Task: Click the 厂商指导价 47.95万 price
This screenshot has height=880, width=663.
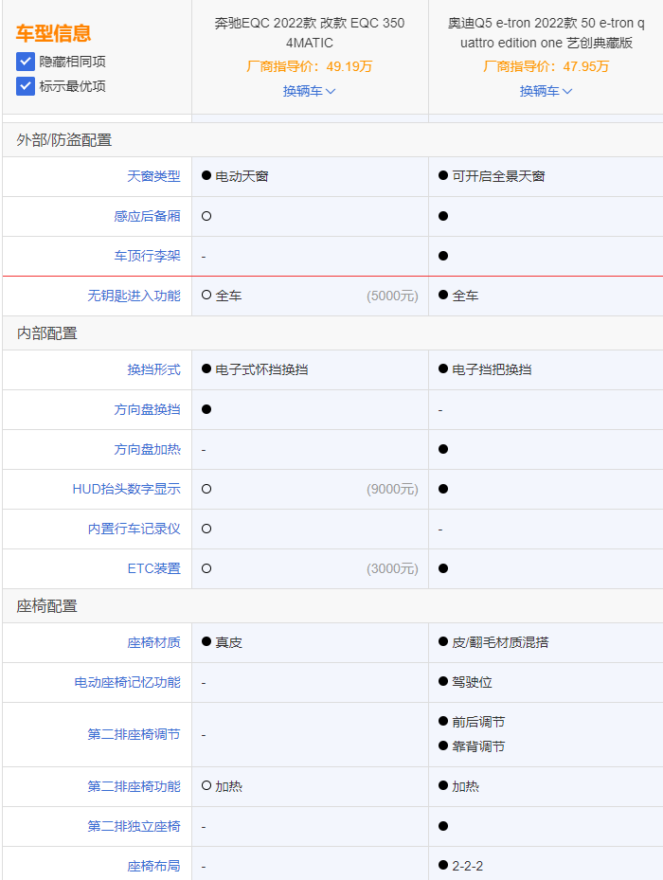Action: 546,67
